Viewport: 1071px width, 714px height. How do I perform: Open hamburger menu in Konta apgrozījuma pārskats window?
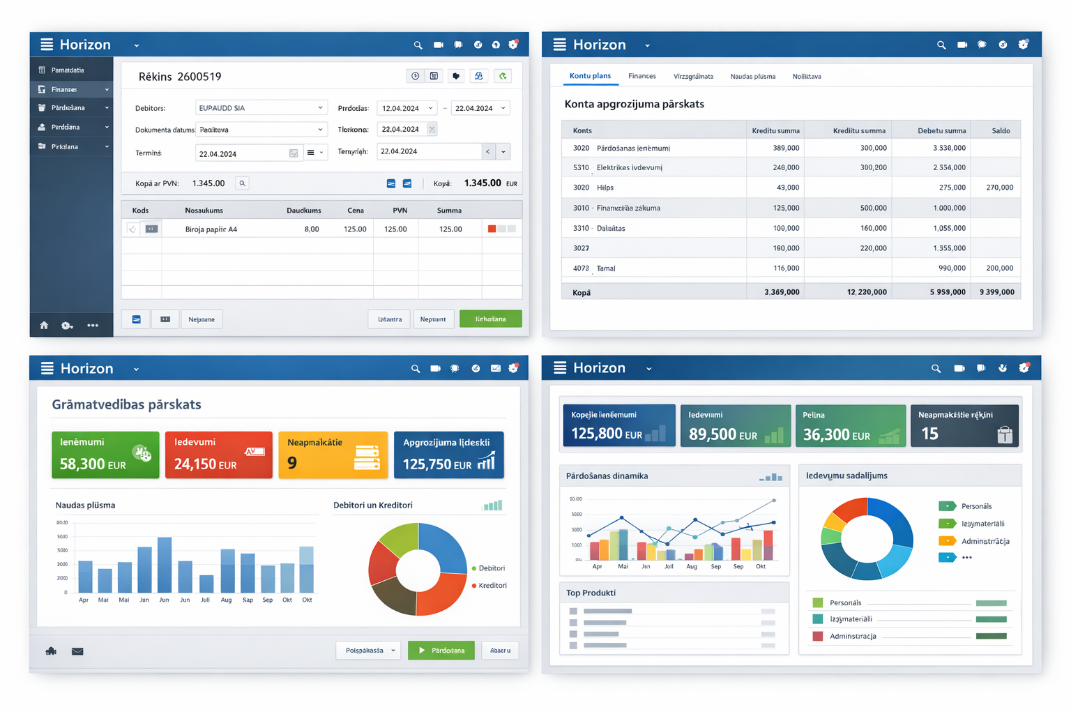pyautogui.click(x=559, y=45)
